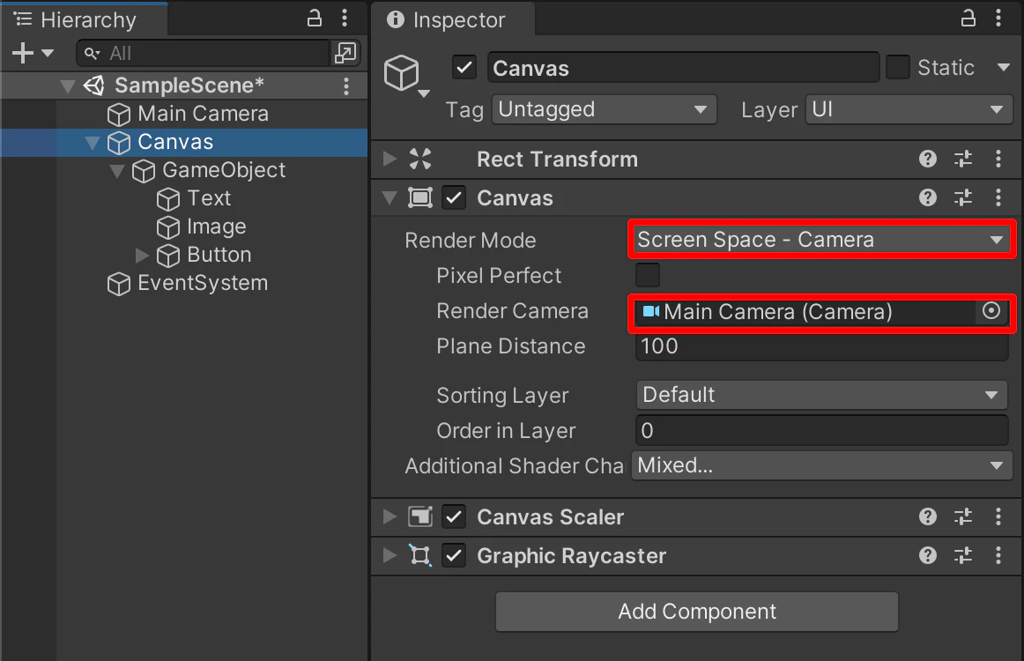Image resolution: width=1024 pixels, height=661 pixels.
Task: Select the Button object in Hierarchy
Action: click(x=219, y=254)
